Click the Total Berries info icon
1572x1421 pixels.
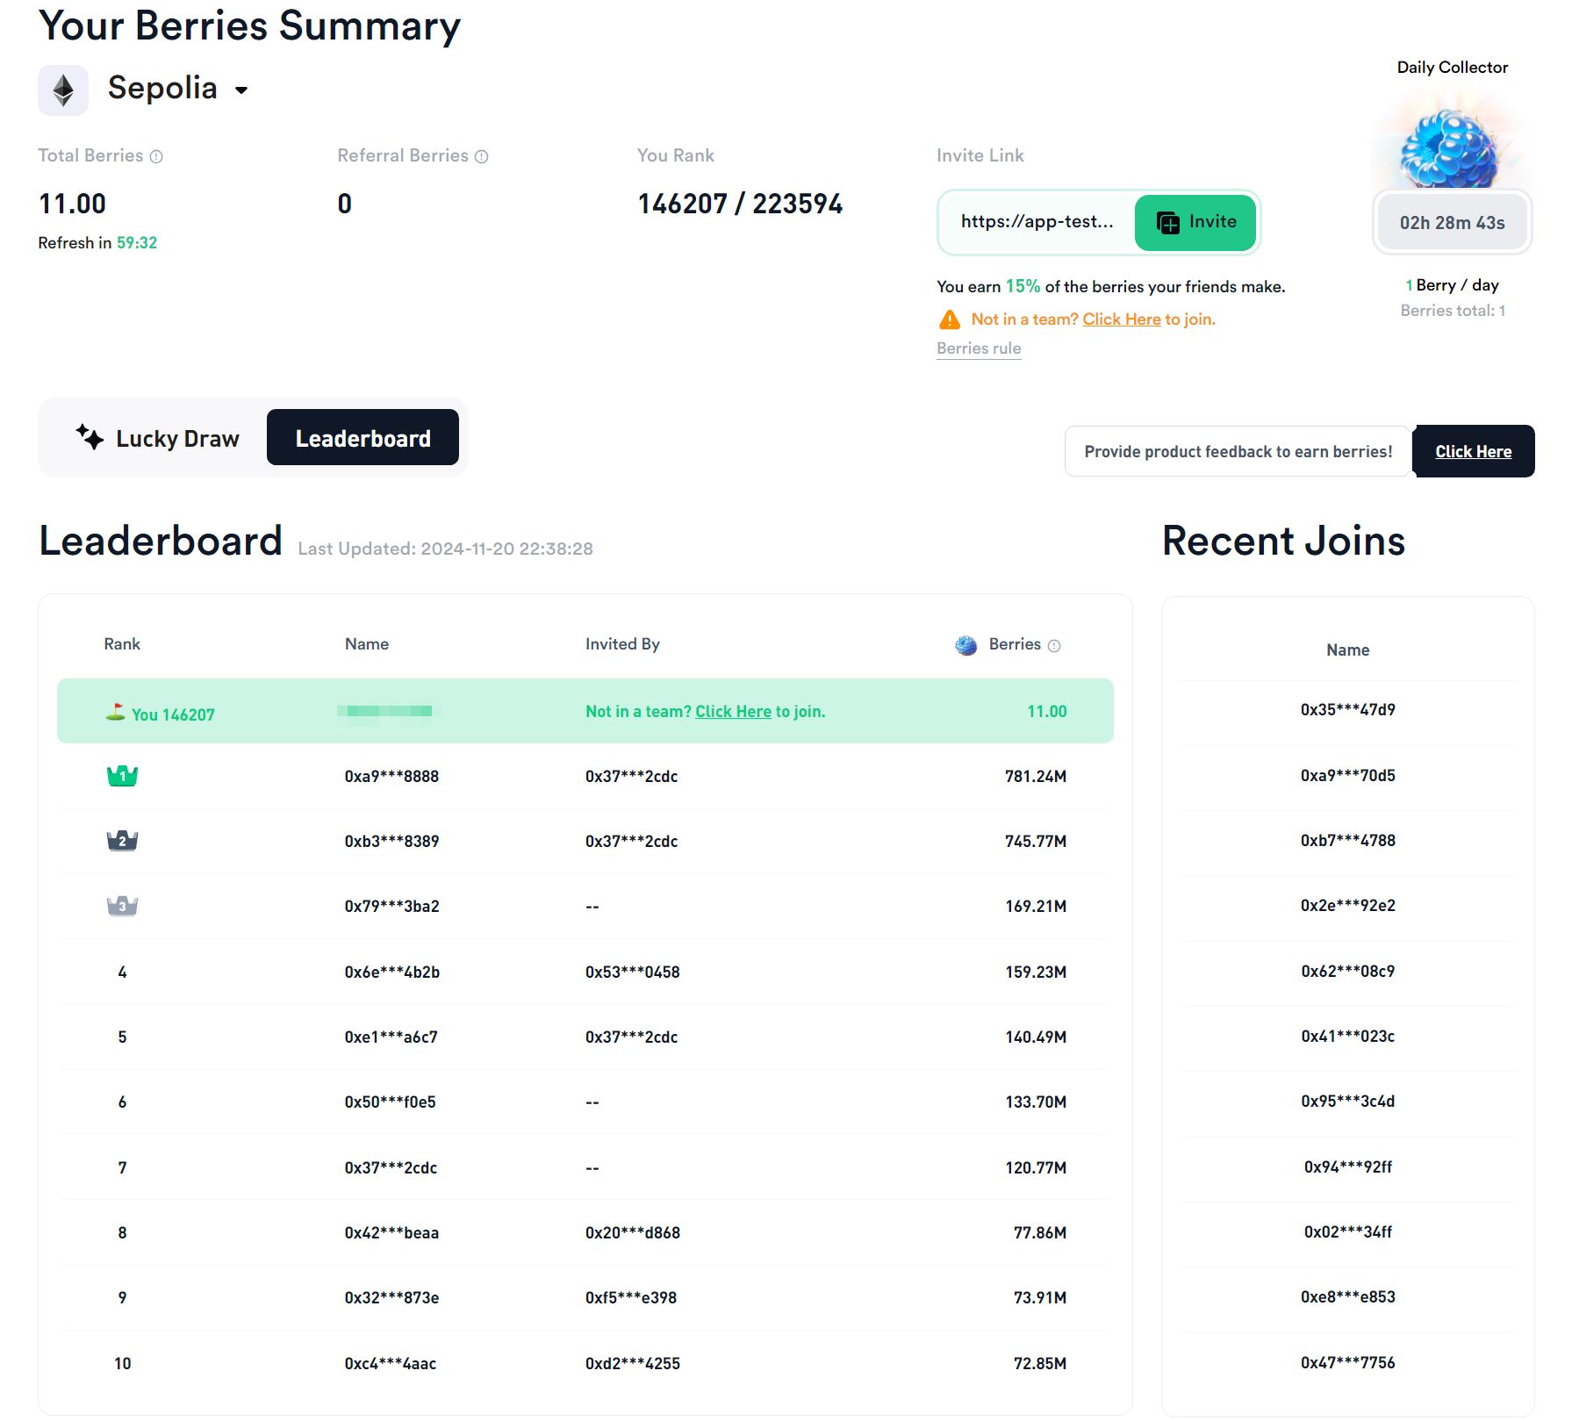tap(156, 157)
